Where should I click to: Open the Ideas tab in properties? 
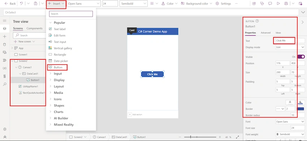tap(278, 33)
